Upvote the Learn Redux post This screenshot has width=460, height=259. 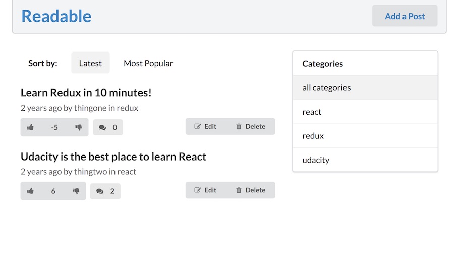pyautogui.click(x=30, y=127)
